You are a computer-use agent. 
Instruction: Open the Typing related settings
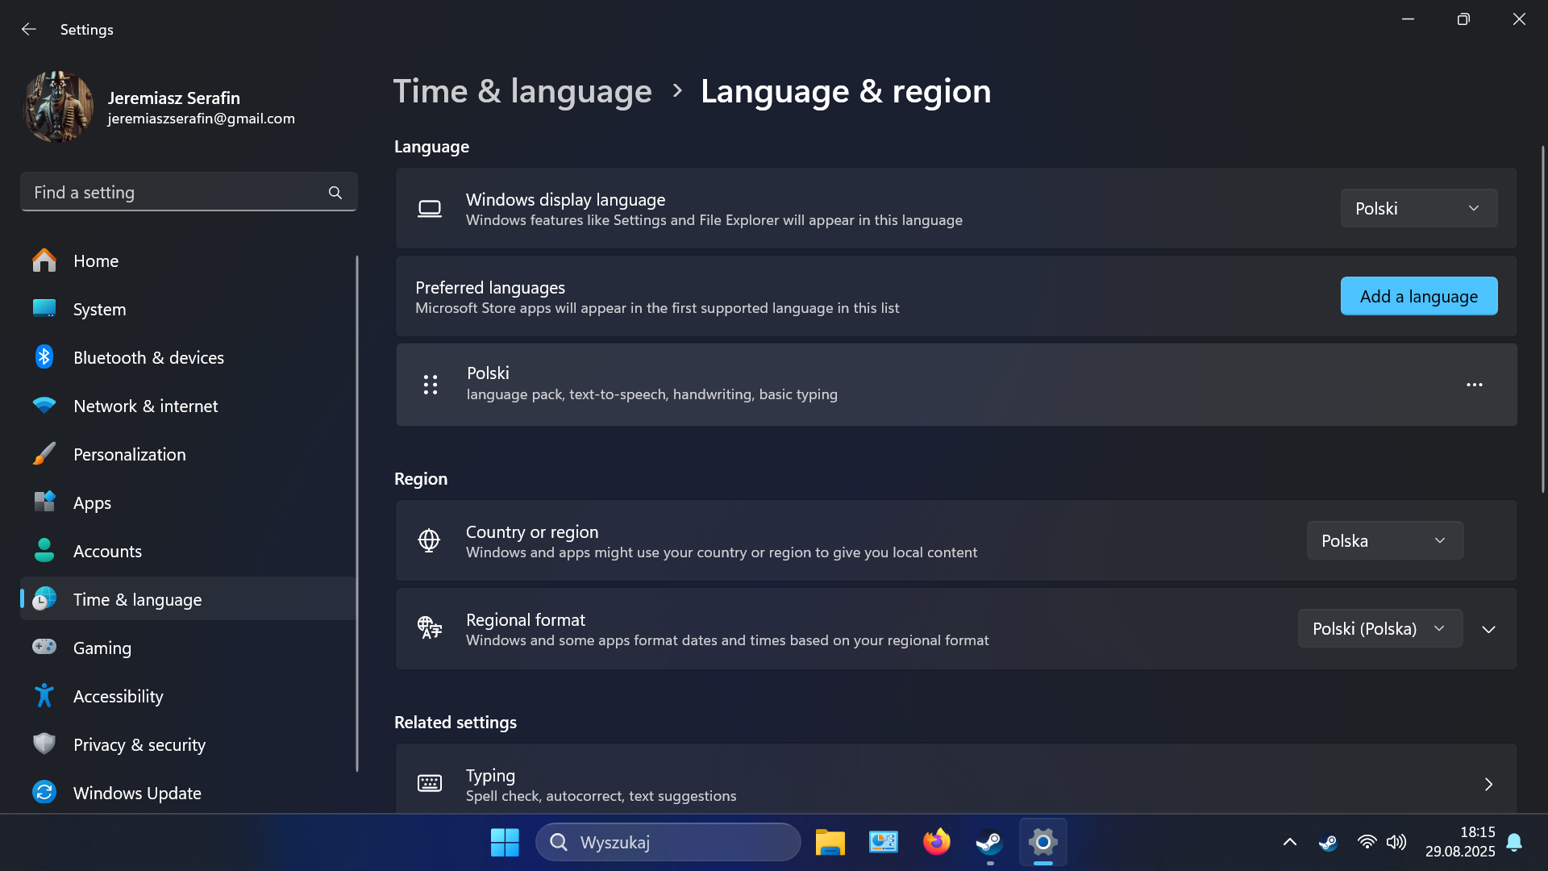pyautogui.click(x=955, y=783)
